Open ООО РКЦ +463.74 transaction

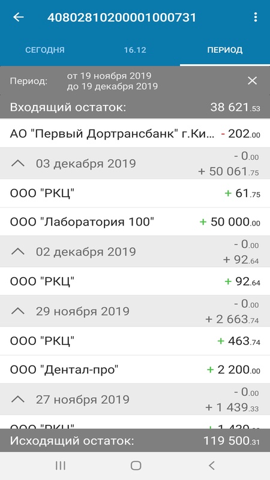(x=135, y=341)
